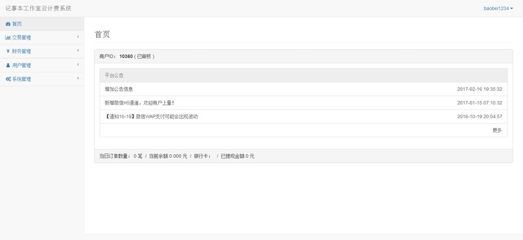Screen dimensions: 523x240
Task: Click the dashboard icon next to 首页
Action: [x=8, y=24]
